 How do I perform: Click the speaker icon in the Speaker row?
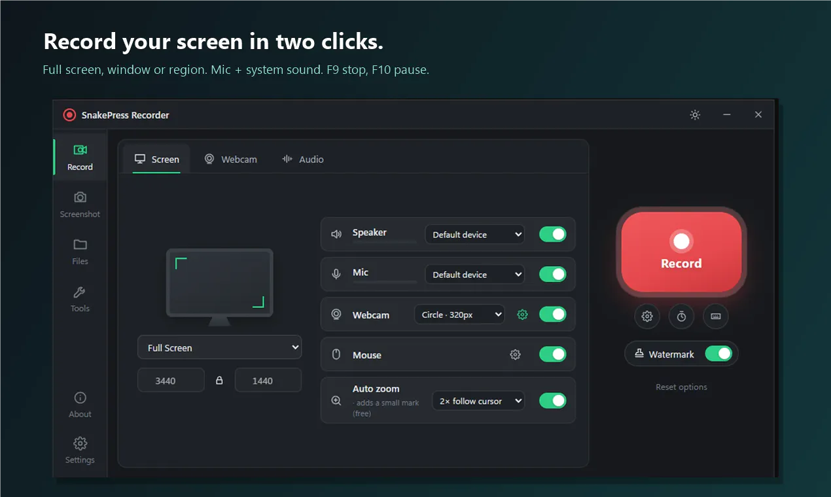336,234
